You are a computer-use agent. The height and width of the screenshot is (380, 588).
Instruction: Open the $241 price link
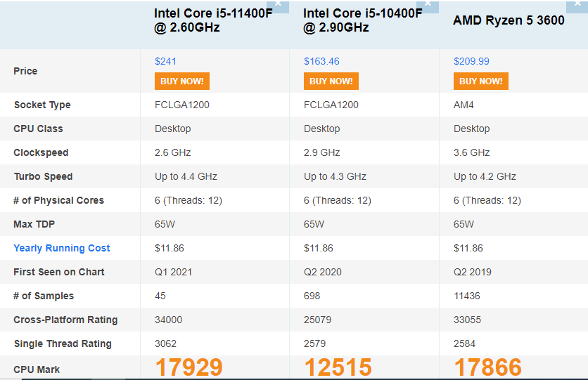(165, 61)
